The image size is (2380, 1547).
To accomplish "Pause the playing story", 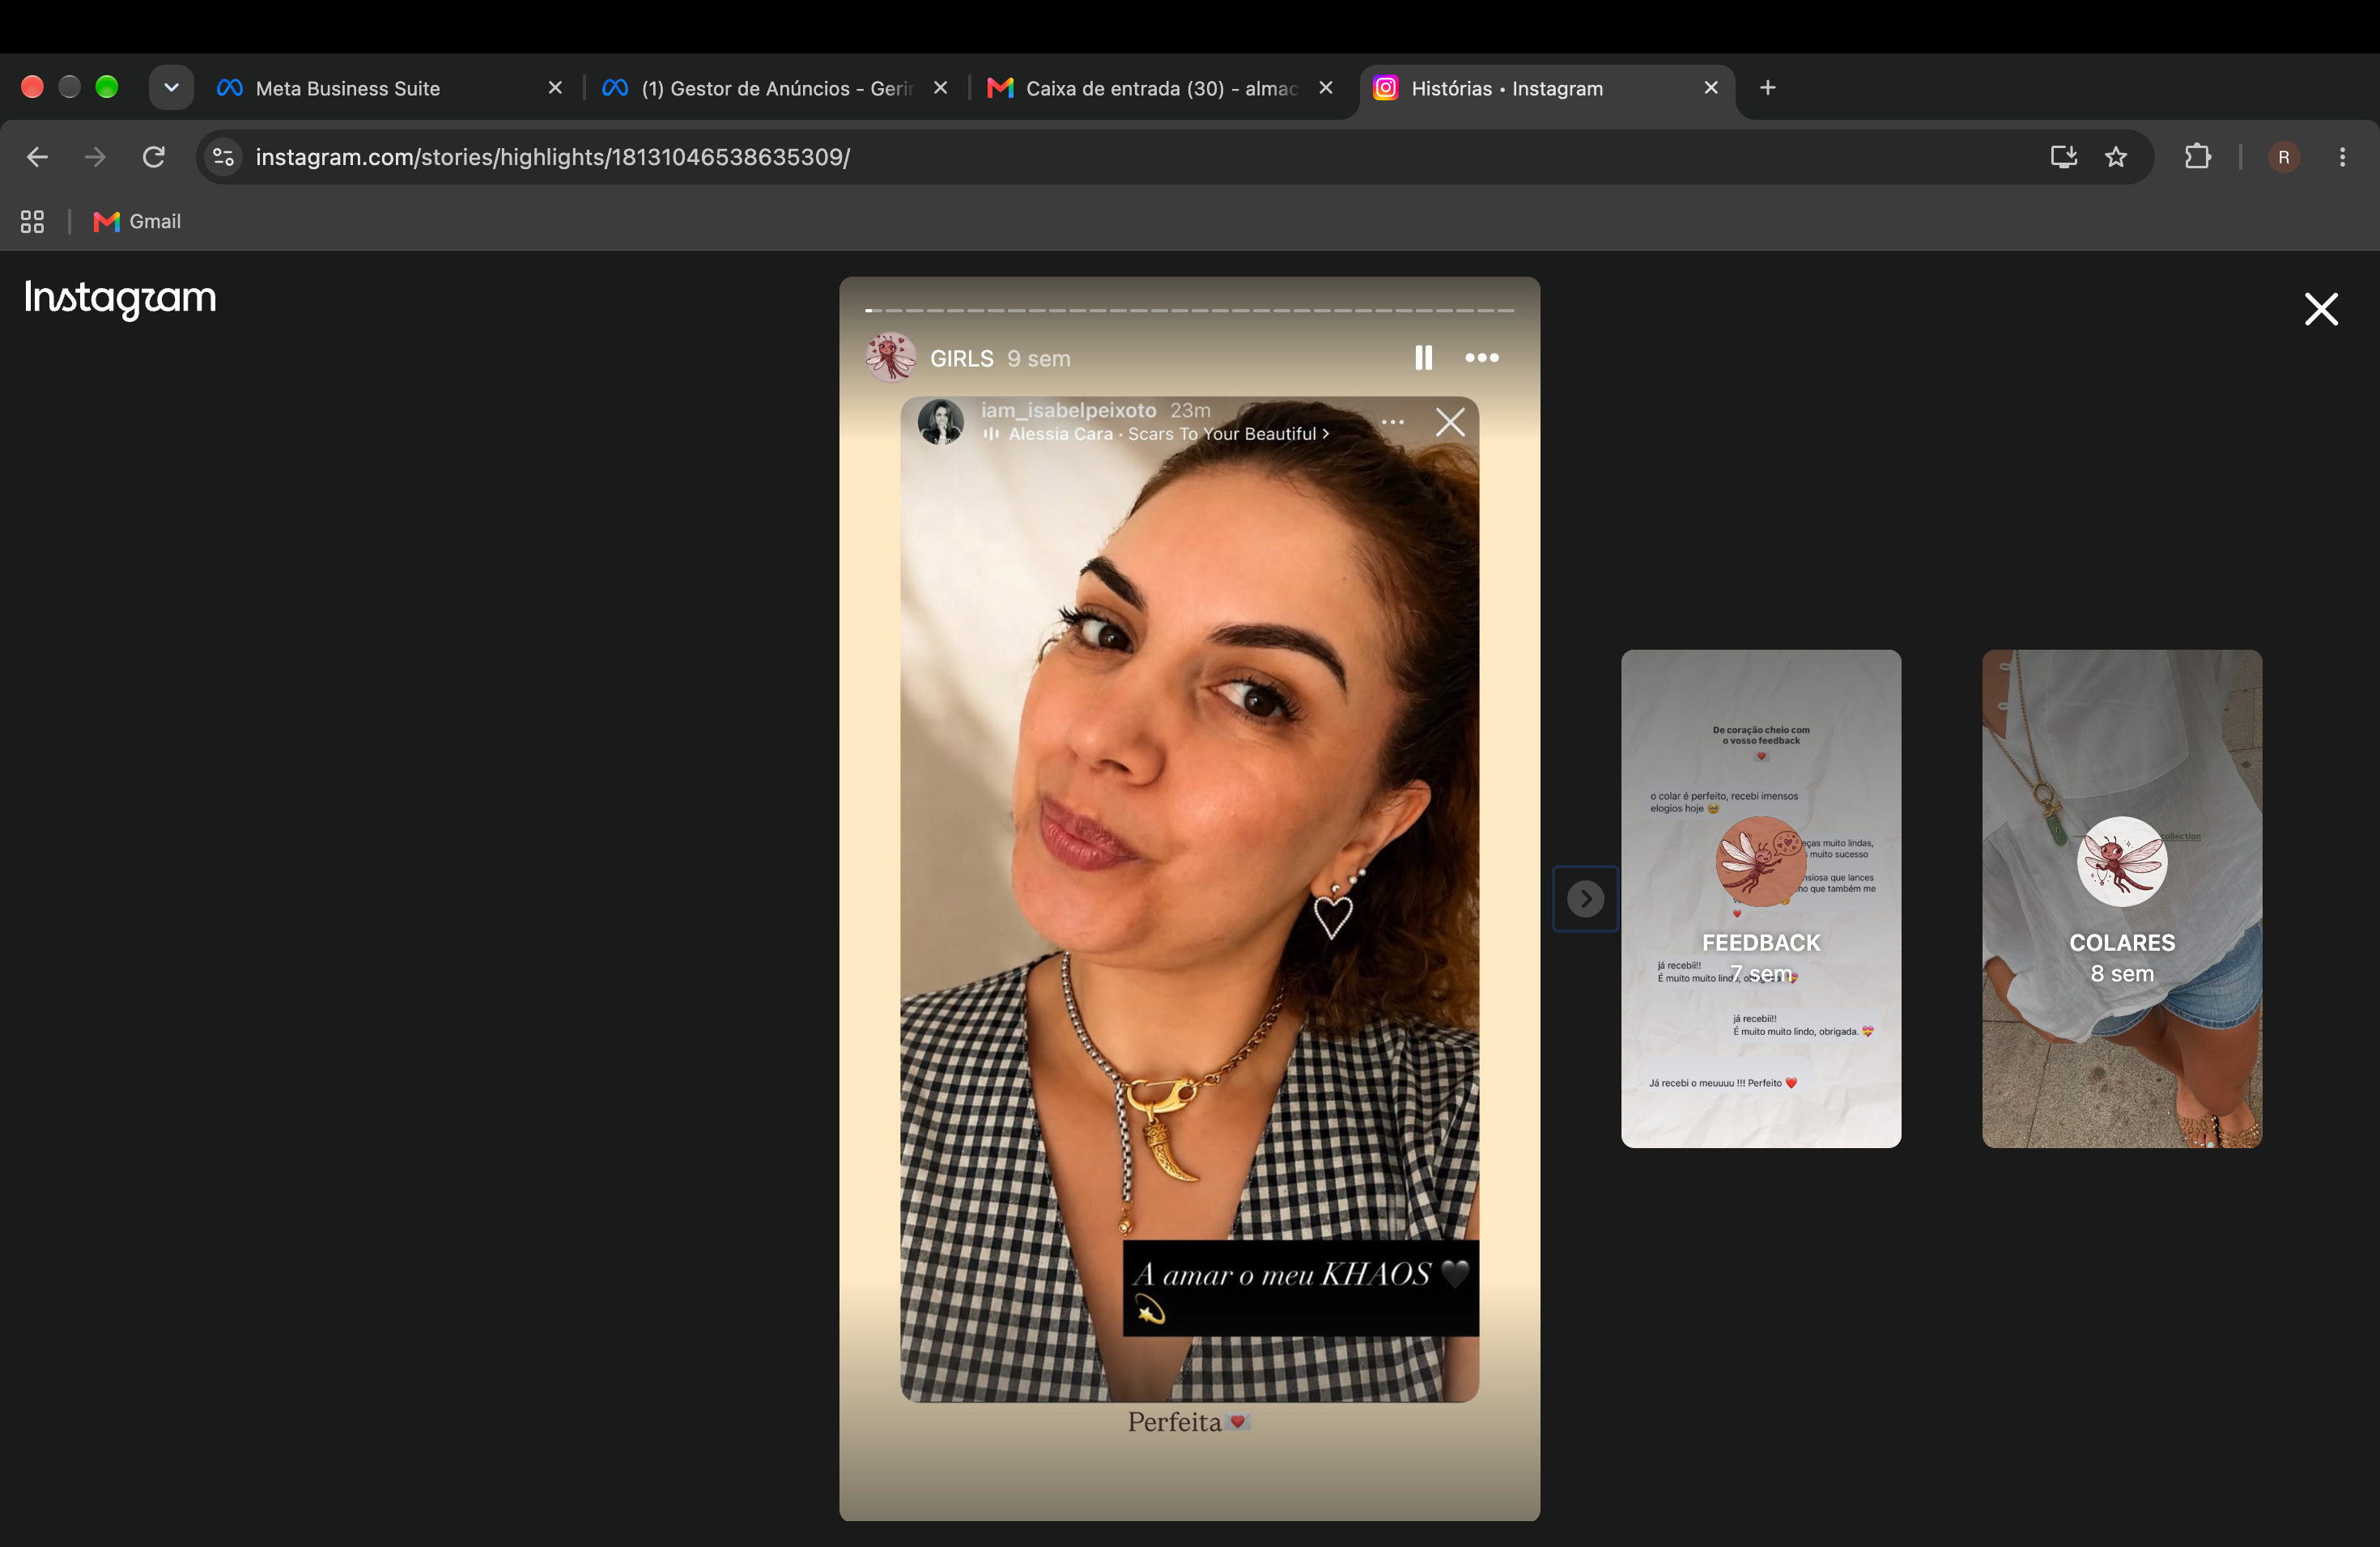I will point(1423,358).
